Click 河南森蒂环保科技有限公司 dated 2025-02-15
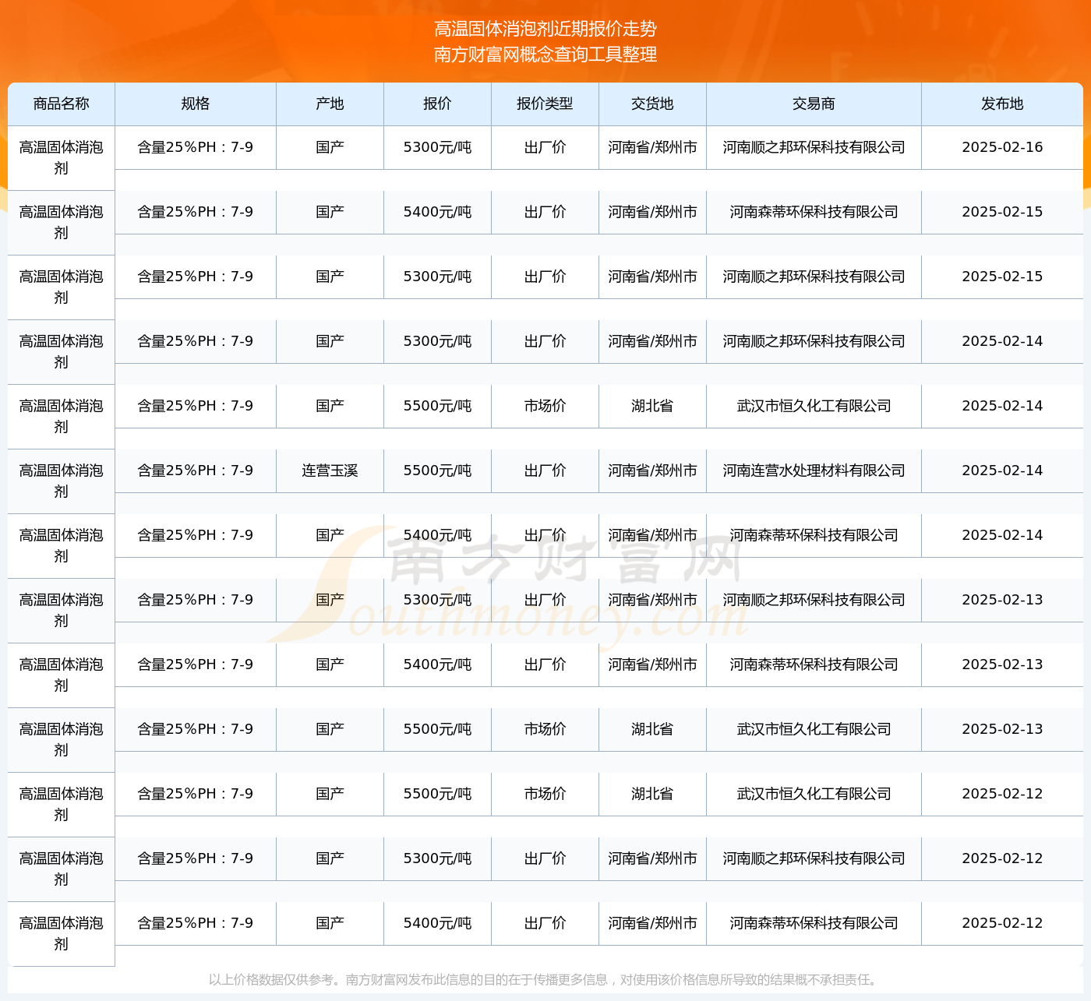 coord(814,212)
